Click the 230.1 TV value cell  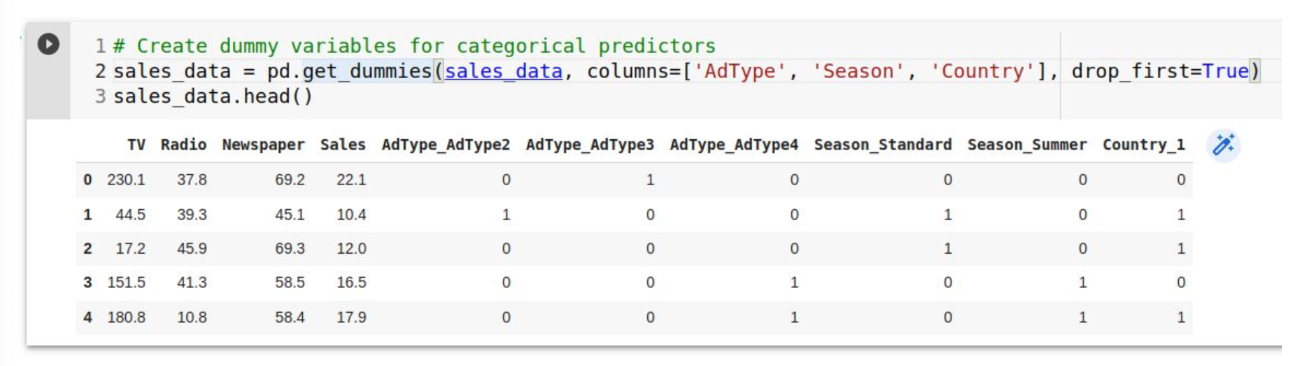tap(126, 180)
